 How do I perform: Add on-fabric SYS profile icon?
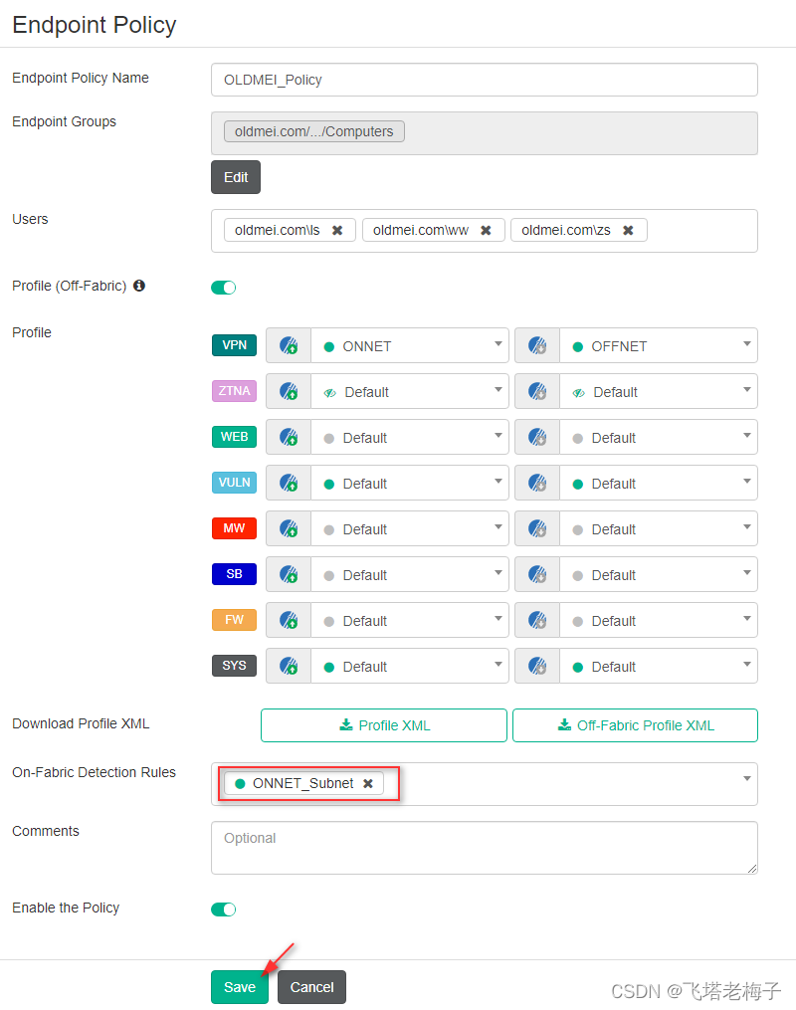(x=289, y=666)
